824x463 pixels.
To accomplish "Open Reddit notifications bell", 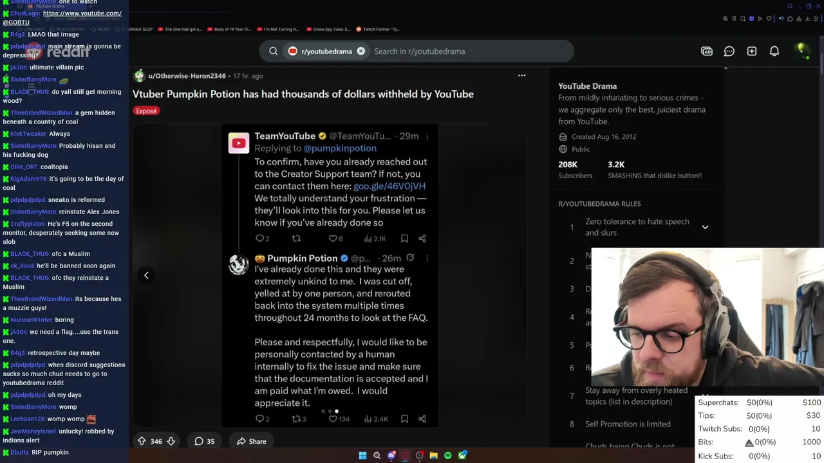I will coord(774,51).
